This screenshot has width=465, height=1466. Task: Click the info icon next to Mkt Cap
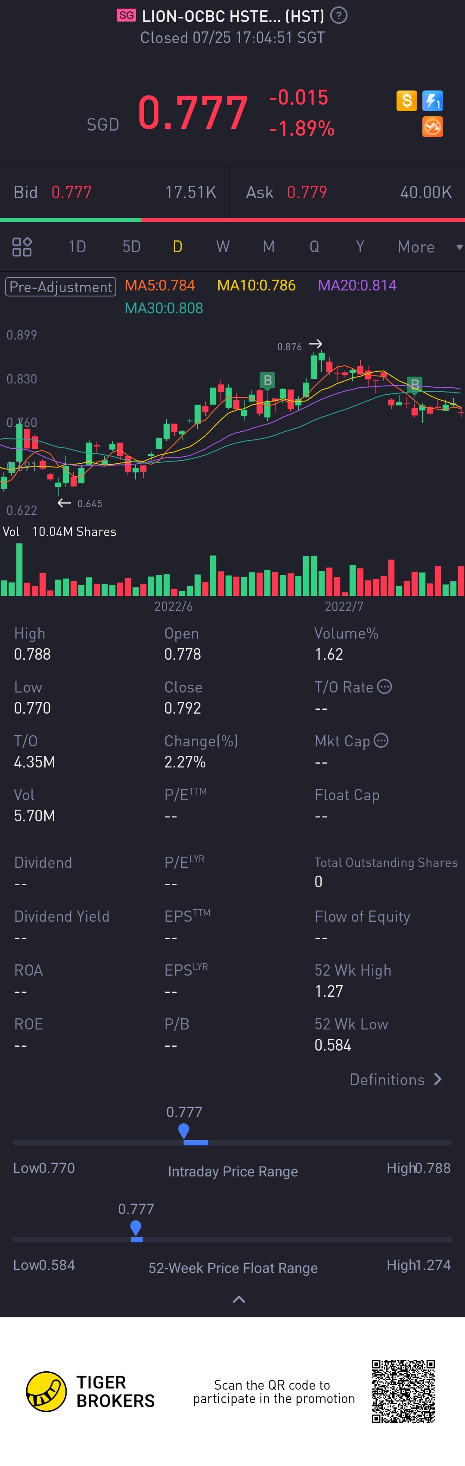click(x=381, y=740)
